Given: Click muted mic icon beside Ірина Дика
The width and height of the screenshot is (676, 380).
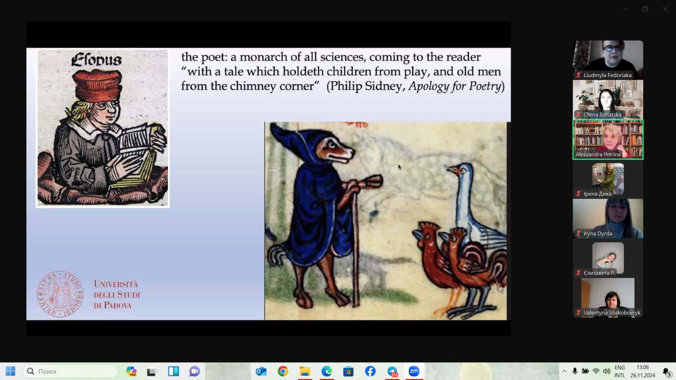Looking at the screenshot, I should click(579, 194).
